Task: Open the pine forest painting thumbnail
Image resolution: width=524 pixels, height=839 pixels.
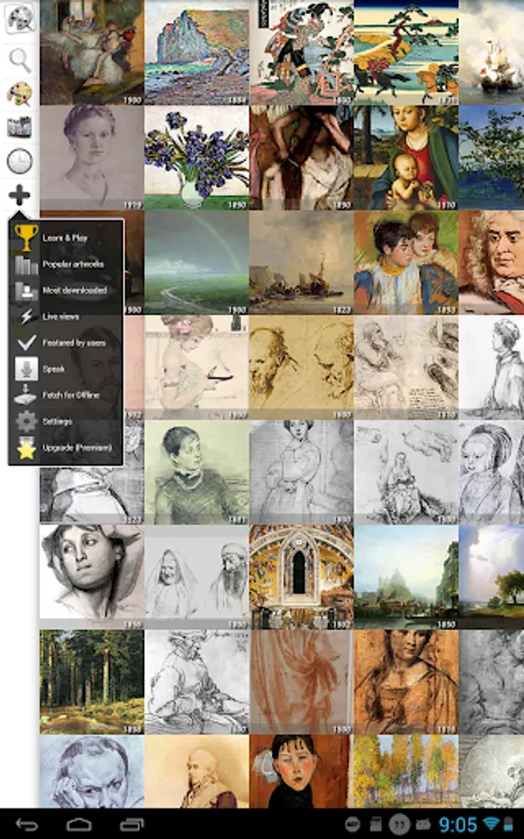Action: click(91, 681)
